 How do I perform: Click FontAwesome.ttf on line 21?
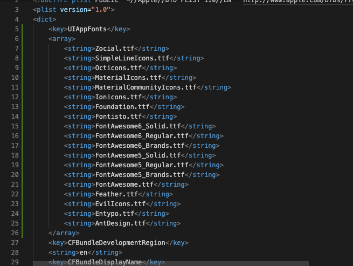coord(124,184)
